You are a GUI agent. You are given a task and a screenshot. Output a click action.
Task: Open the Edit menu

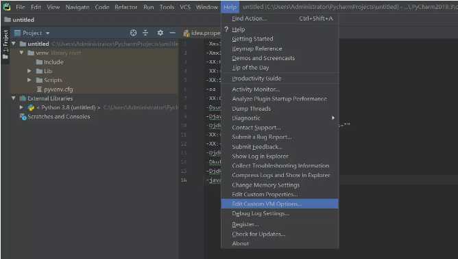click(x=36, y=7)
